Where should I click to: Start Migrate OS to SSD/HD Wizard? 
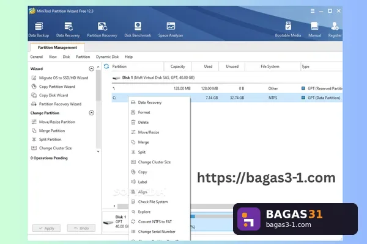pos(60,77)
